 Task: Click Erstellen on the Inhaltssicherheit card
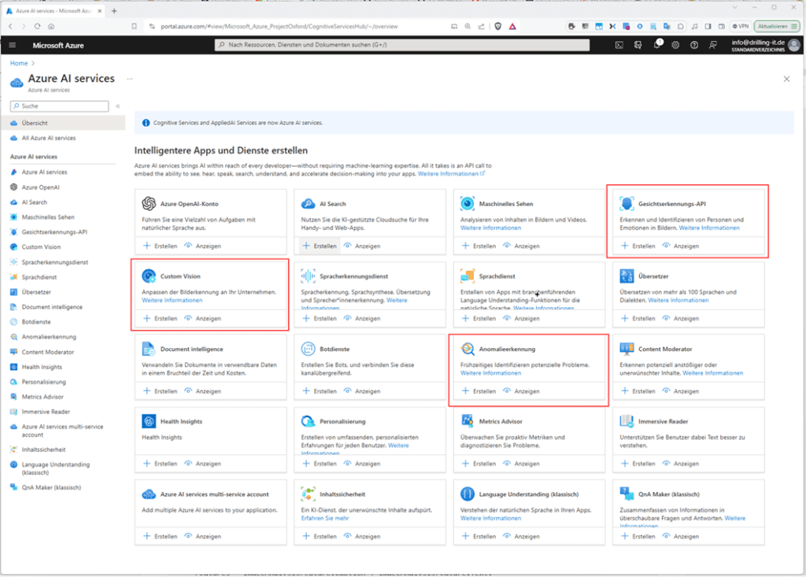click(x=320, y=536)
